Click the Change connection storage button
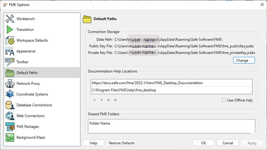 point(244,60)
